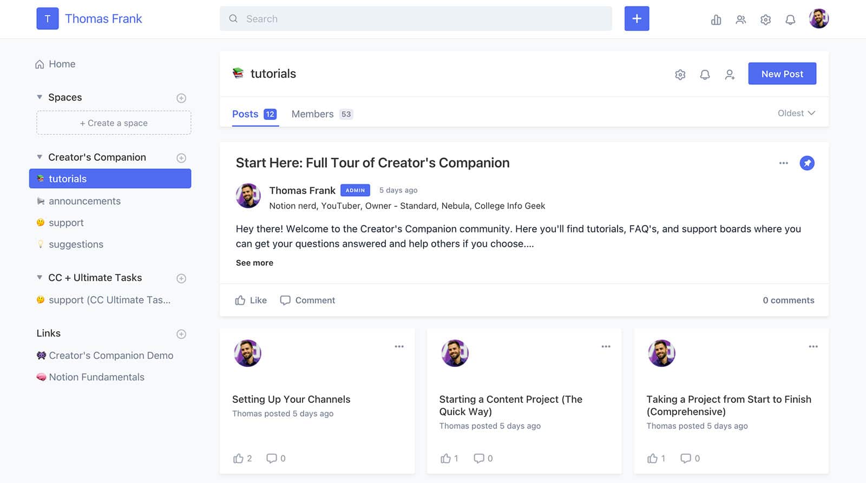This screenshot has width=866, height=483.
Task: Click the notification bell in top header
Action: [x=790, y=20]
